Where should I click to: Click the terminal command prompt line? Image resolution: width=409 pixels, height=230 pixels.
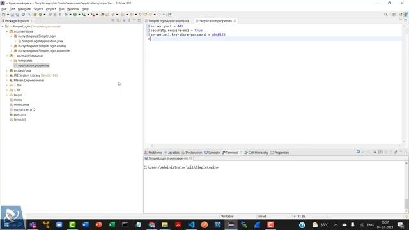click(x=181, y=167)
